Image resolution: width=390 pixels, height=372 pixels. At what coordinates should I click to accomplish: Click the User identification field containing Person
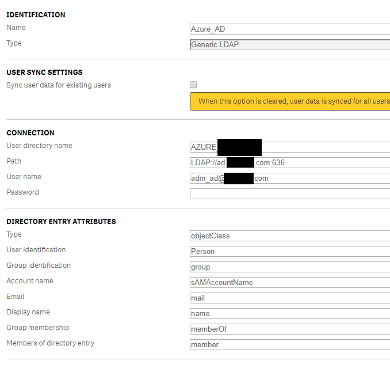click(290, 251)
